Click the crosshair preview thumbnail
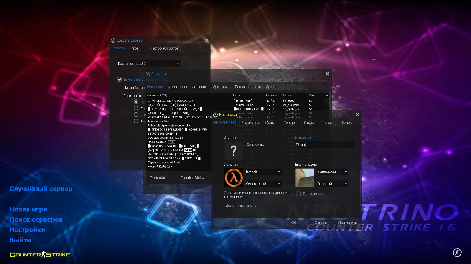This screenshot has width=471, height=264. 304,178
